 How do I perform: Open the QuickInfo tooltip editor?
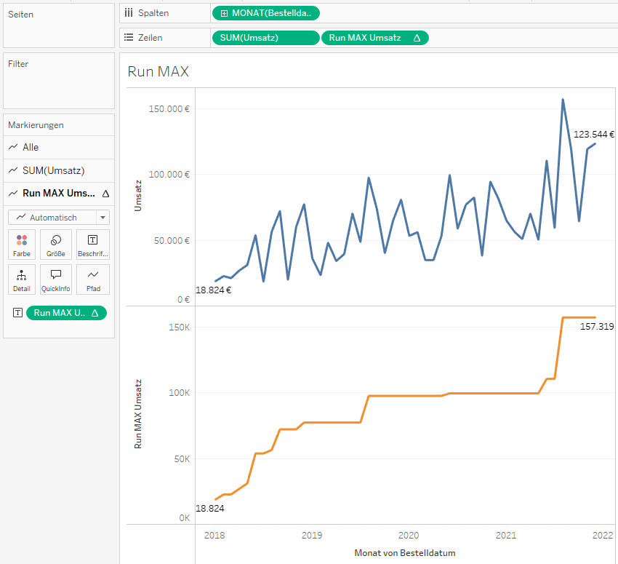[x=56, y=279]
